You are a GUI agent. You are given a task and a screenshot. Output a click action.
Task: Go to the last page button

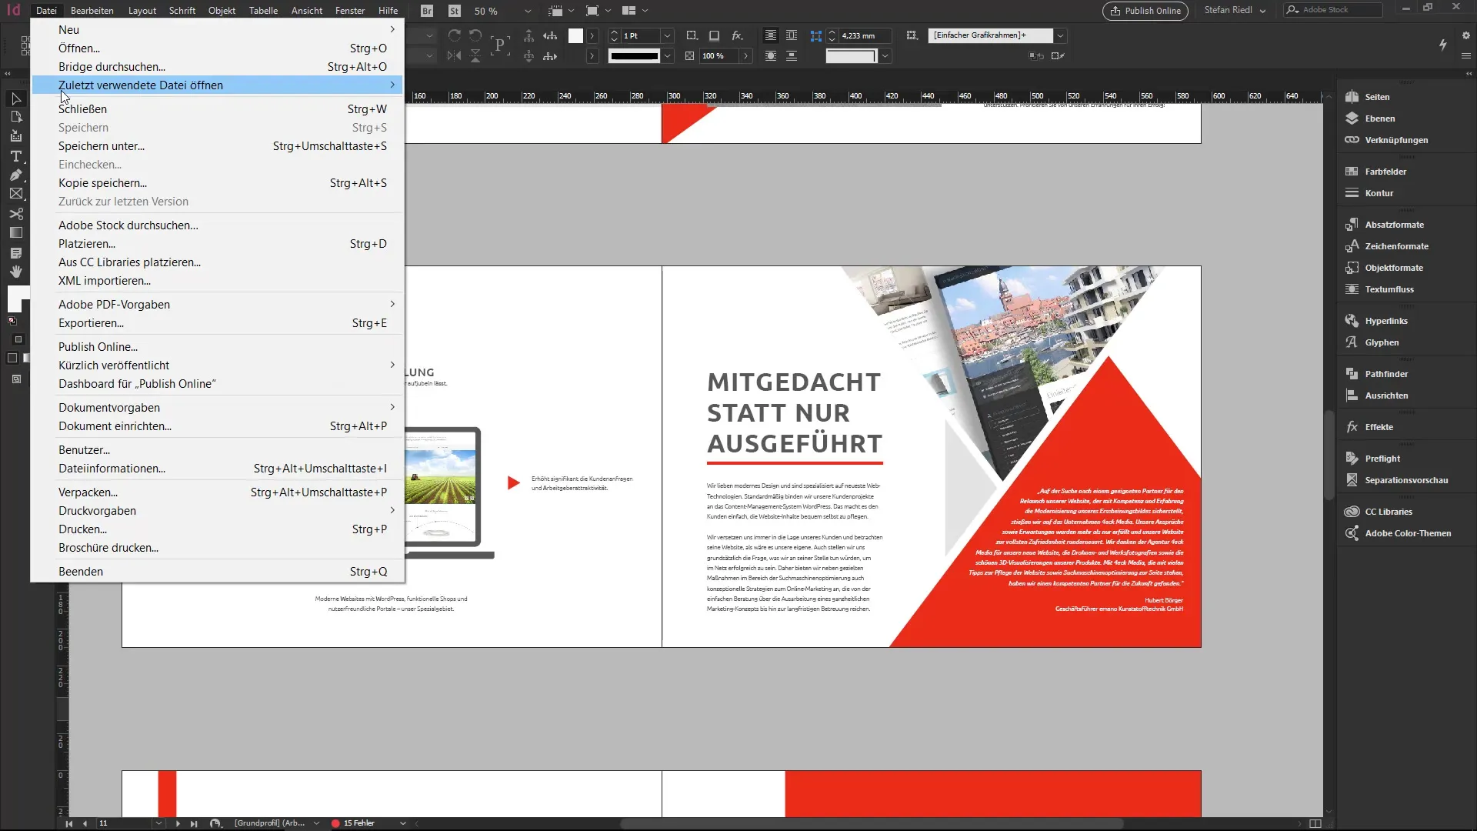point(194,823)
